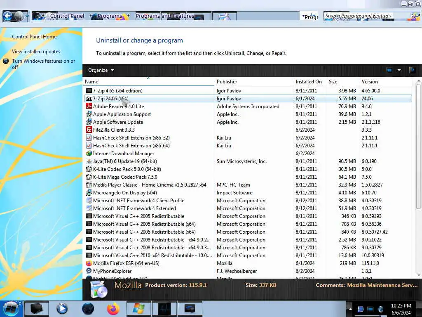Click the HashCheck Shell Extension (x86-64) icon

(89, 145)
